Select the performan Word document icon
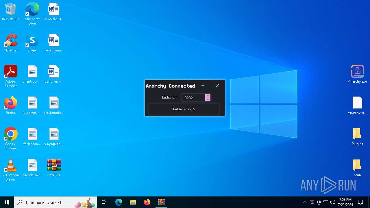 point(54,75)
